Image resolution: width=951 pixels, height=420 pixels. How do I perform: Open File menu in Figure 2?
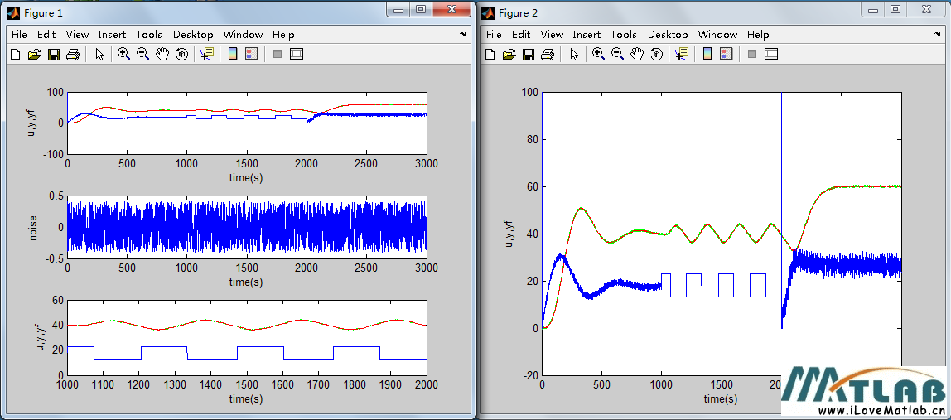pyautogui.click(x=494, y=35)
